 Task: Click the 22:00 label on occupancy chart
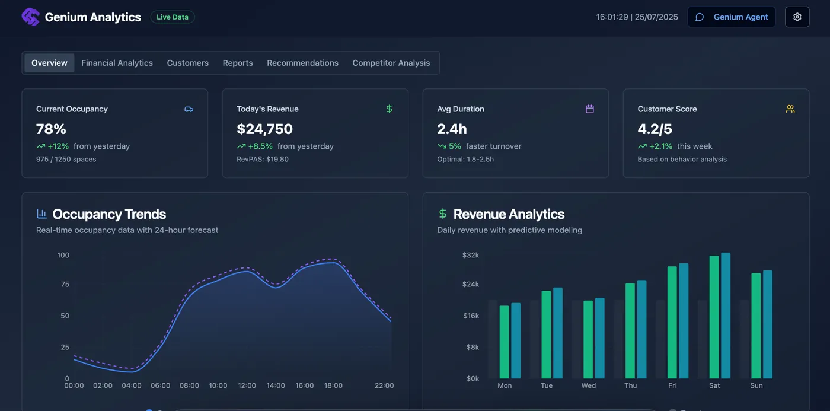384,385
